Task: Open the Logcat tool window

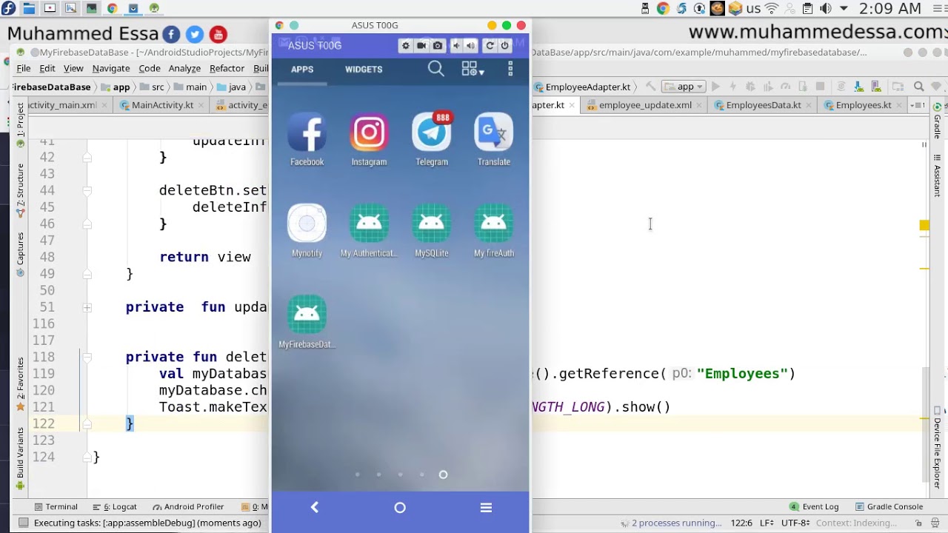Action: pos(115,507)
